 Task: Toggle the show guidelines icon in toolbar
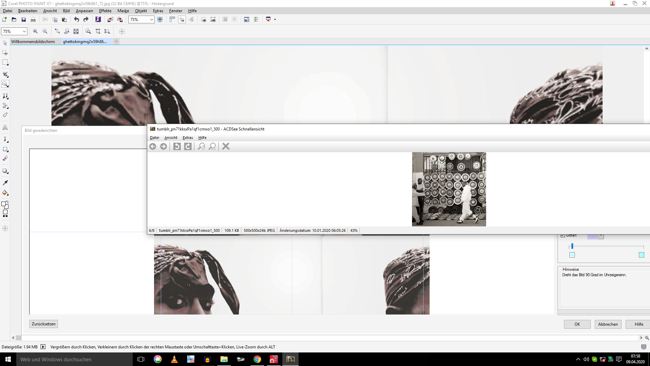pyautogui.click(x=182, y=20)
